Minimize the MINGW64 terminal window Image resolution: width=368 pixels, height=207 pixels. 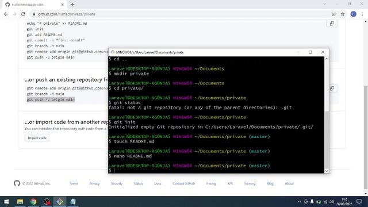coord(298,52)
